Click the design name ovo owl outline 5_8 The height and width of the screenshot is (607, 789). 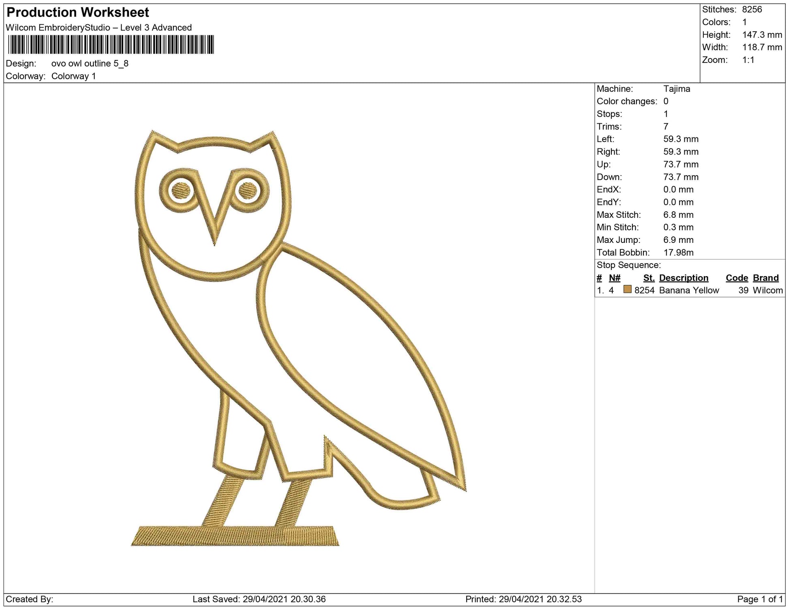(90, 63)
